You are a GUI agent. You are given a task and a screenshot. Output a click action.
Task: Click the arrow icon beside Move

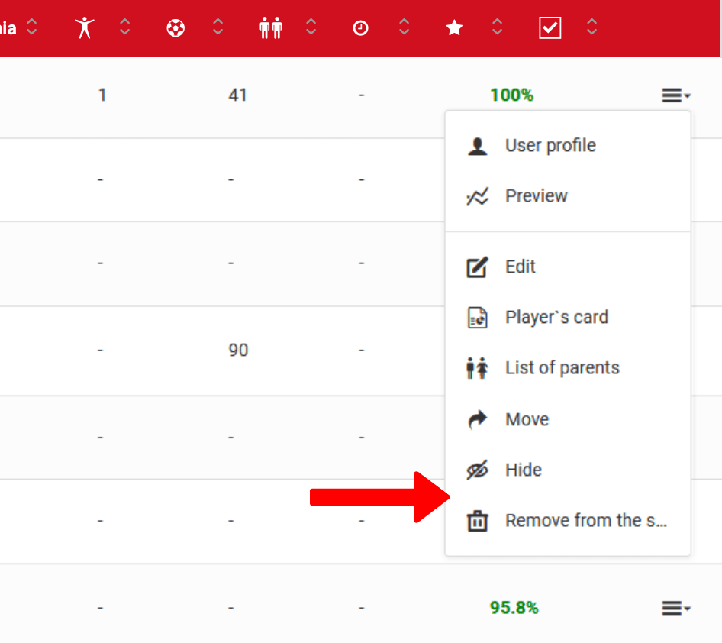(x=477, y=418)
